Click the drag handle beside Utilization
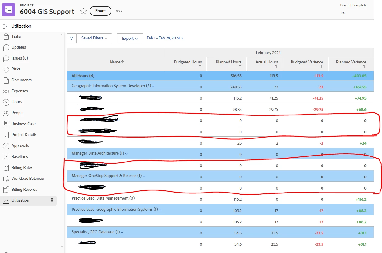Image resolution: width=382 pixels, height=253 pixels. click(52, 200)
